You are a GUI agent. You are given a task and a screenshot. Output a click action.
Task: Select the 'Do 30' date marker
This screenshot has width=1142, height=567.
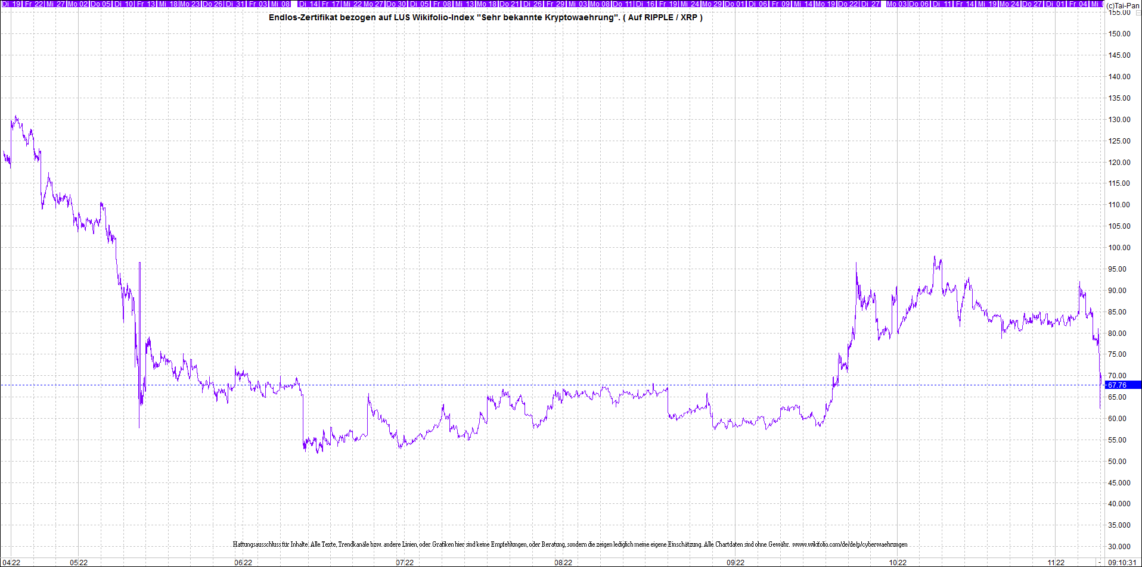point(396,4)
